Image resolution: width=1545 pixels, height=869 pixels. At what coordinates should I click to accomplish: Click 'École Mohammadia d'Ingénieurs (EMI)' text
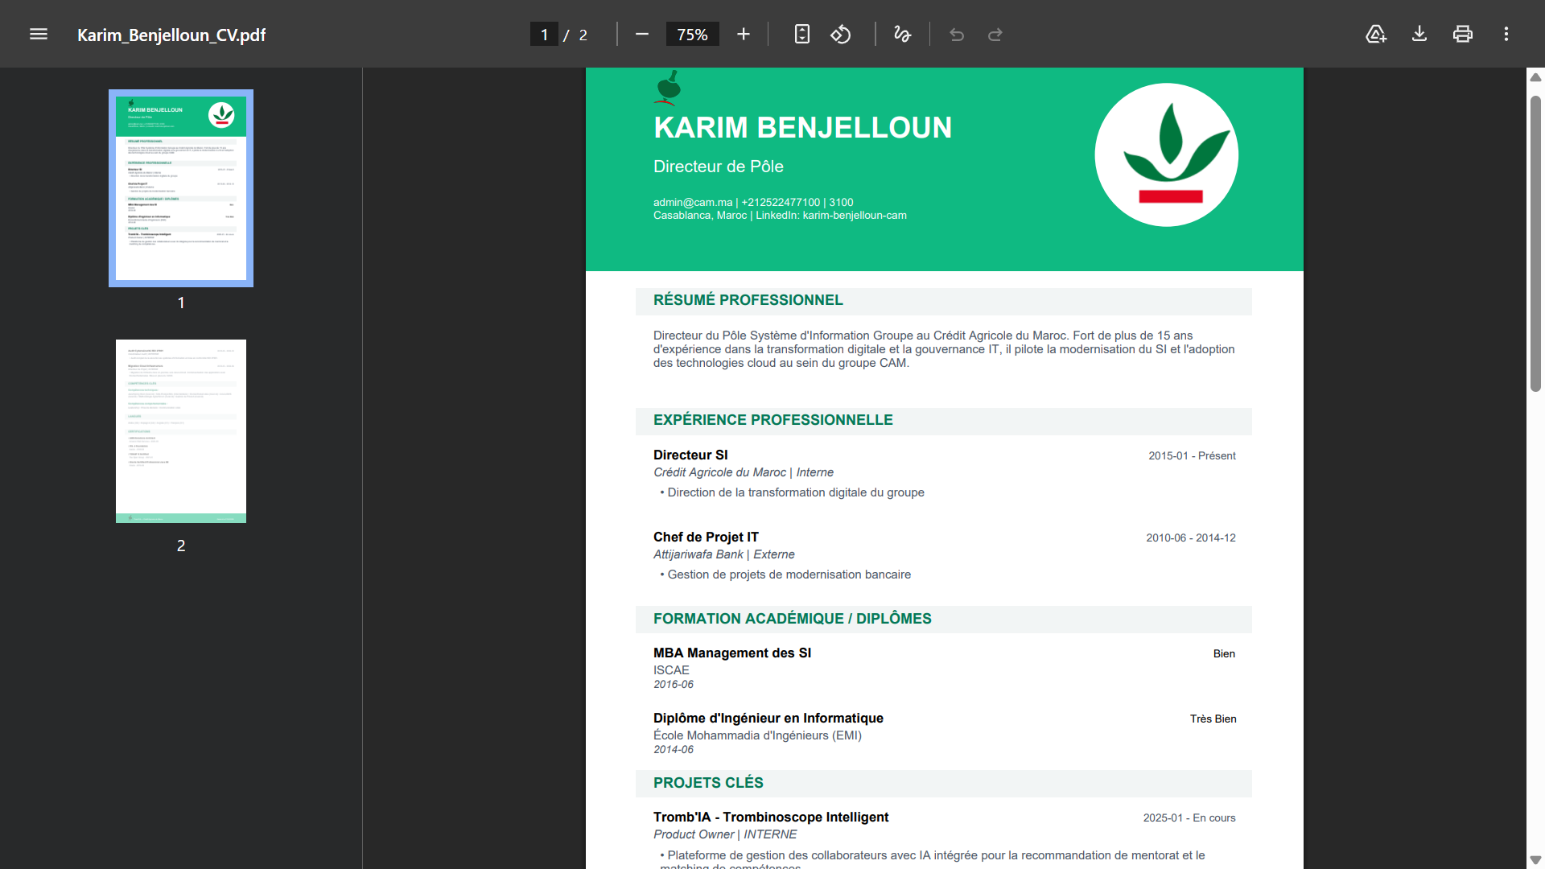tap(757, 735)
